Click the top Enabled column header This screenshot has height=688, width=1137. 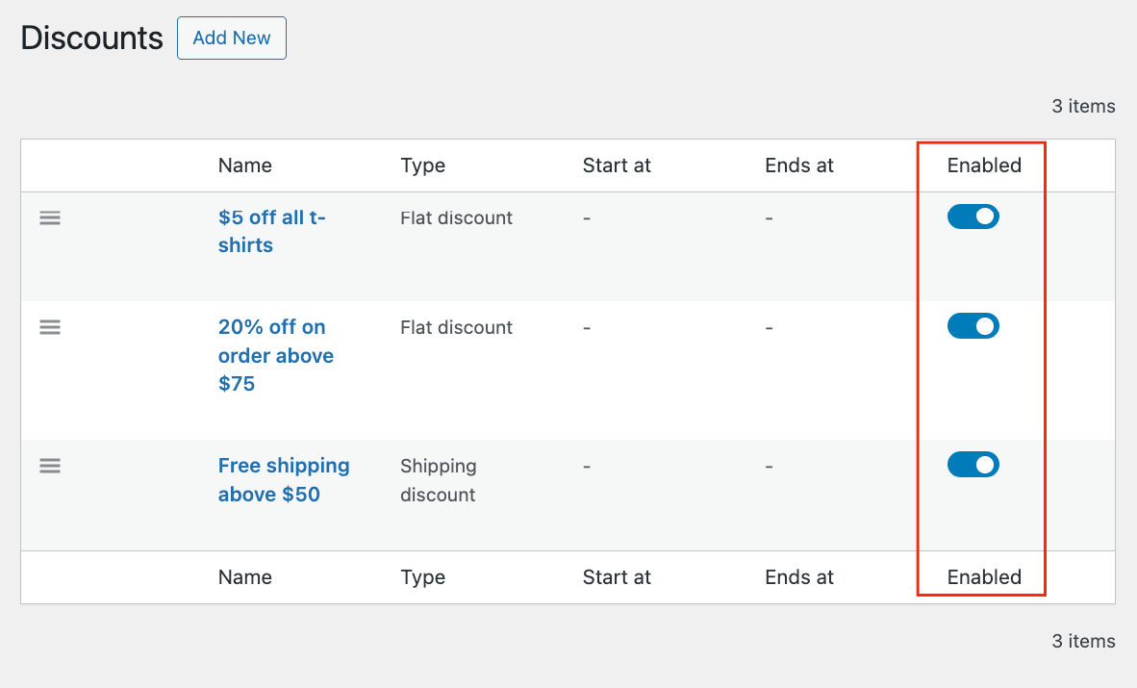tap(983, 166)
